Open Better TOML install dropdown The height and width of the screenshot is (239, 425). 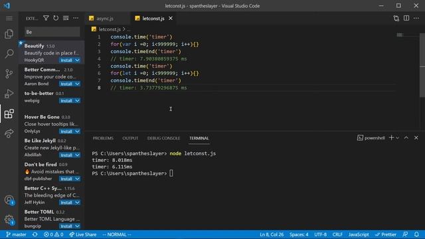pyautogui.click(x=77, y=226)
